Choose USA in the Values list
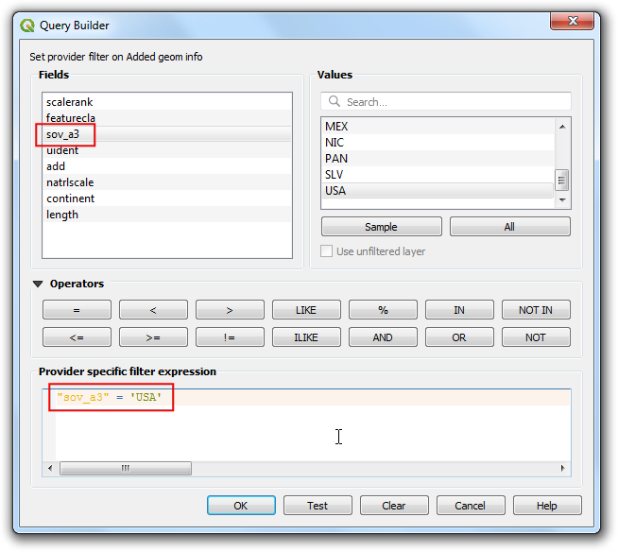Screen dimensions: 618x552 pyautogui.click(x=336, y=191)
